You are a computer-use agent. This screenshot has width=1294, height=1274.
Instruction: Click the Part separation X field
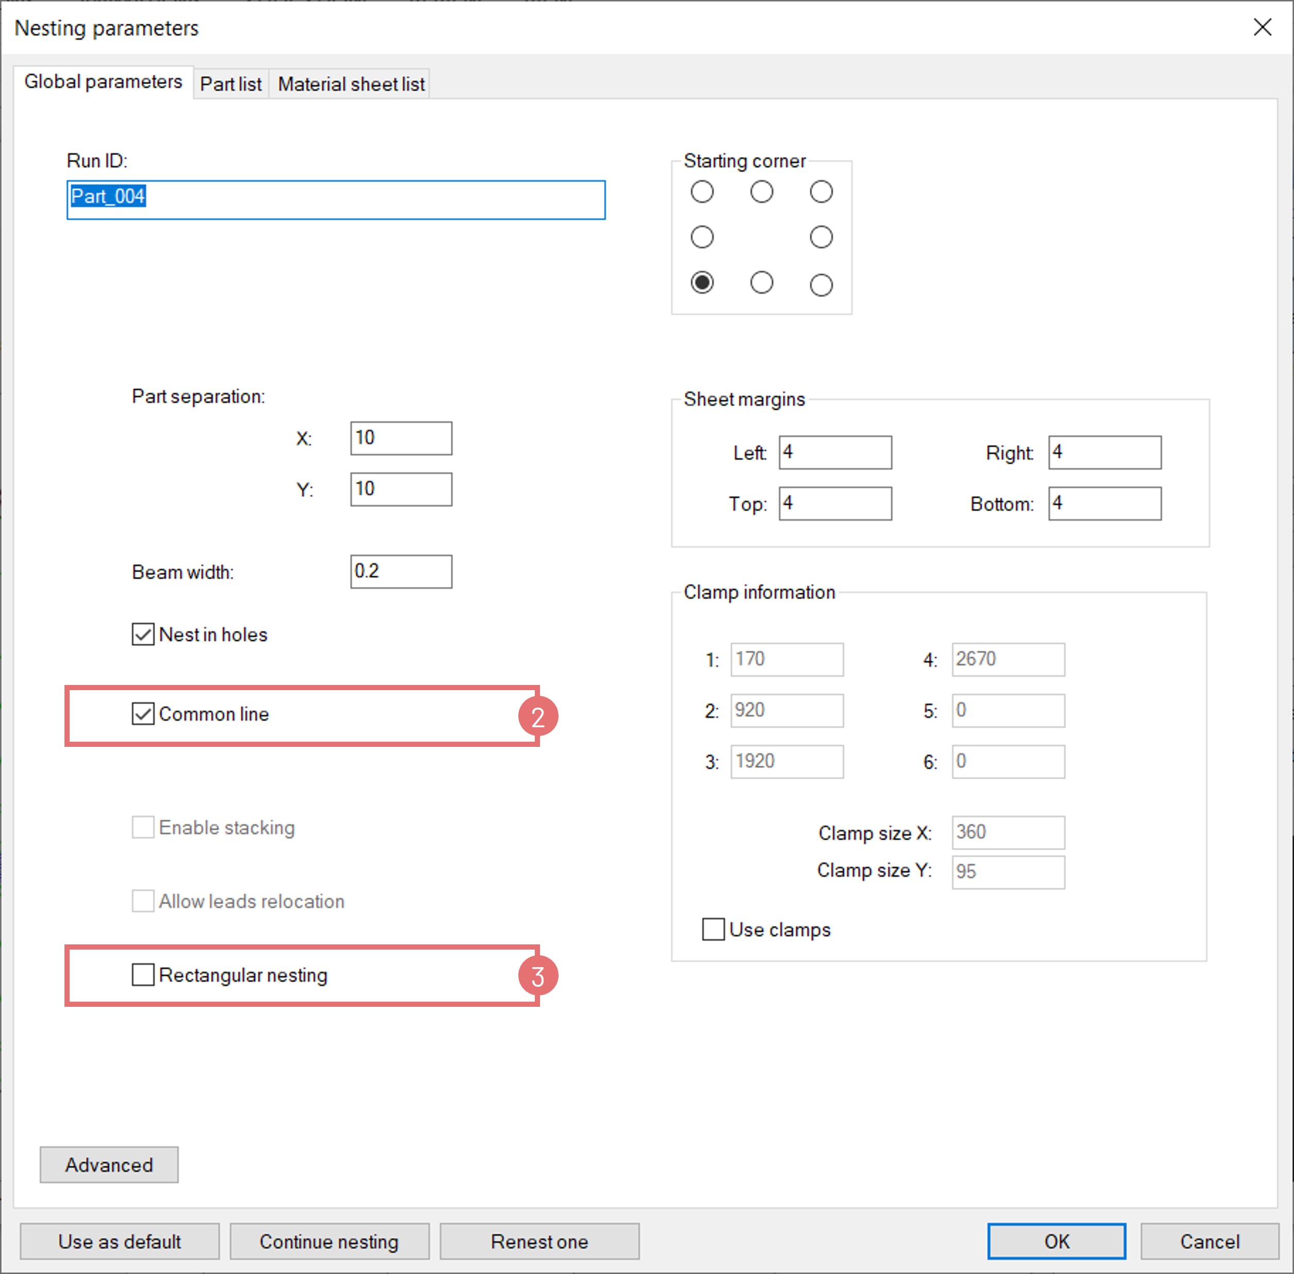click(x=401, y=438)
